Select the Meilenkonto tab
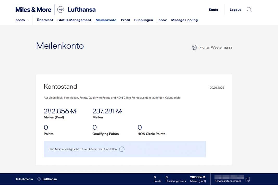The width and height of the screenshot is (278, 185). 106,20
